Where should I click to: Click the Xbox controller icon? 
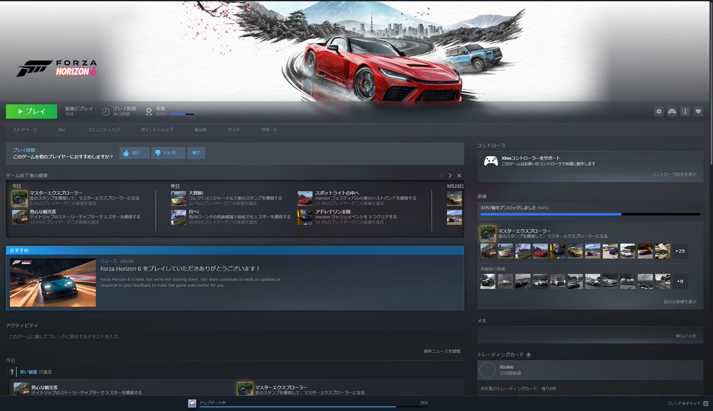(x=491, y=161)
